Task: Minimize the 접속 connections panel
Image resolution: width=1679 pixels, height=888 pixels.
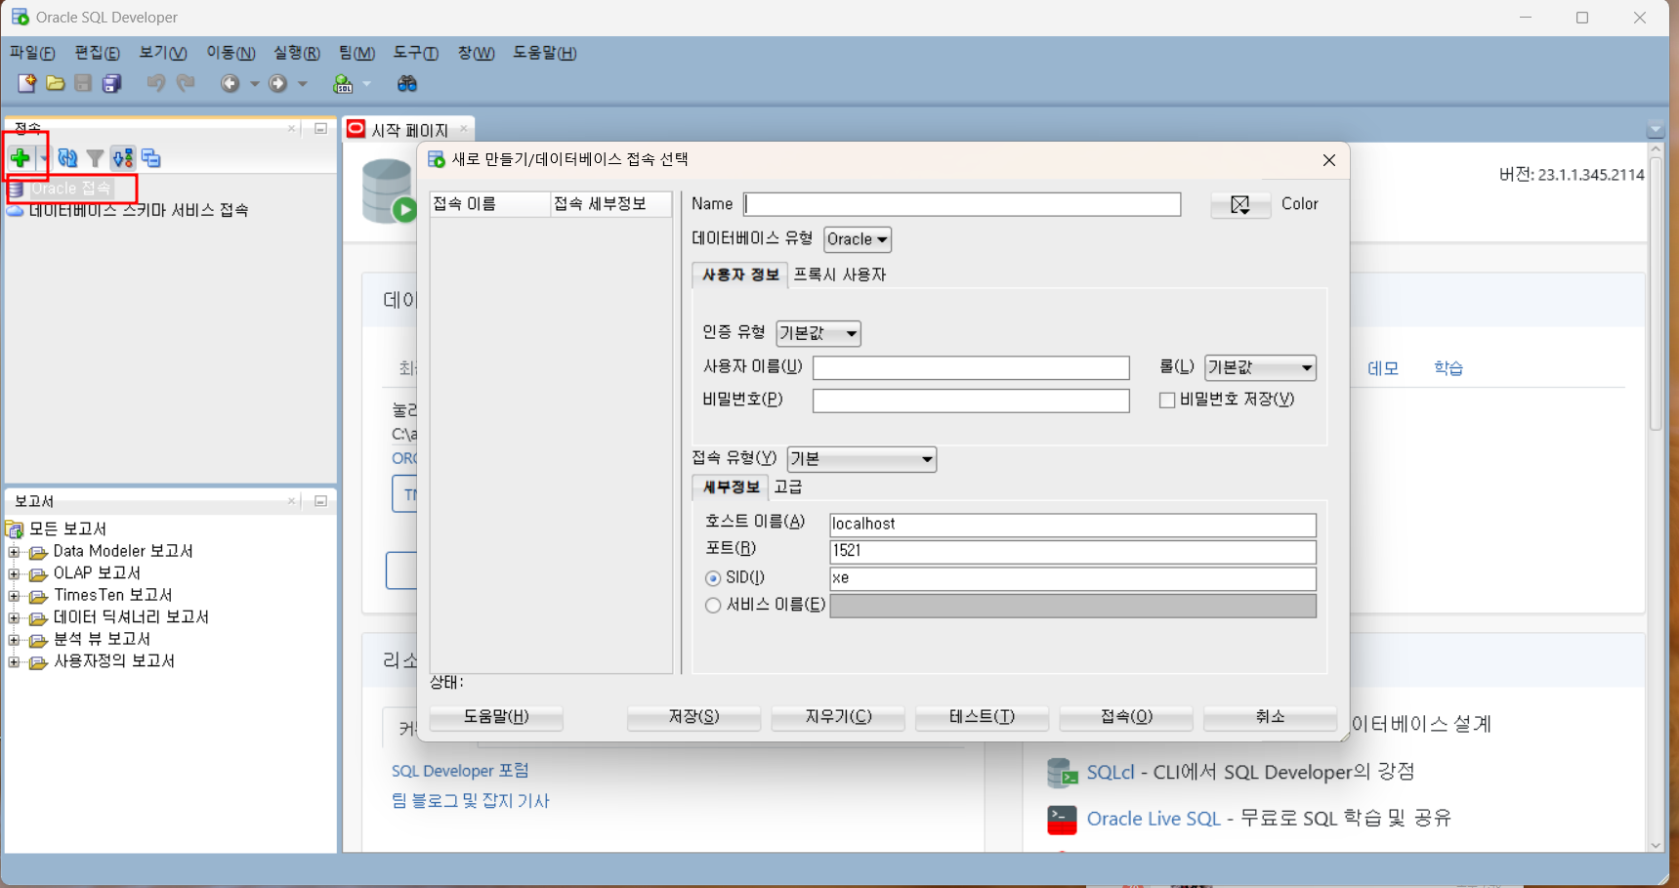Action: pos(320,129)
